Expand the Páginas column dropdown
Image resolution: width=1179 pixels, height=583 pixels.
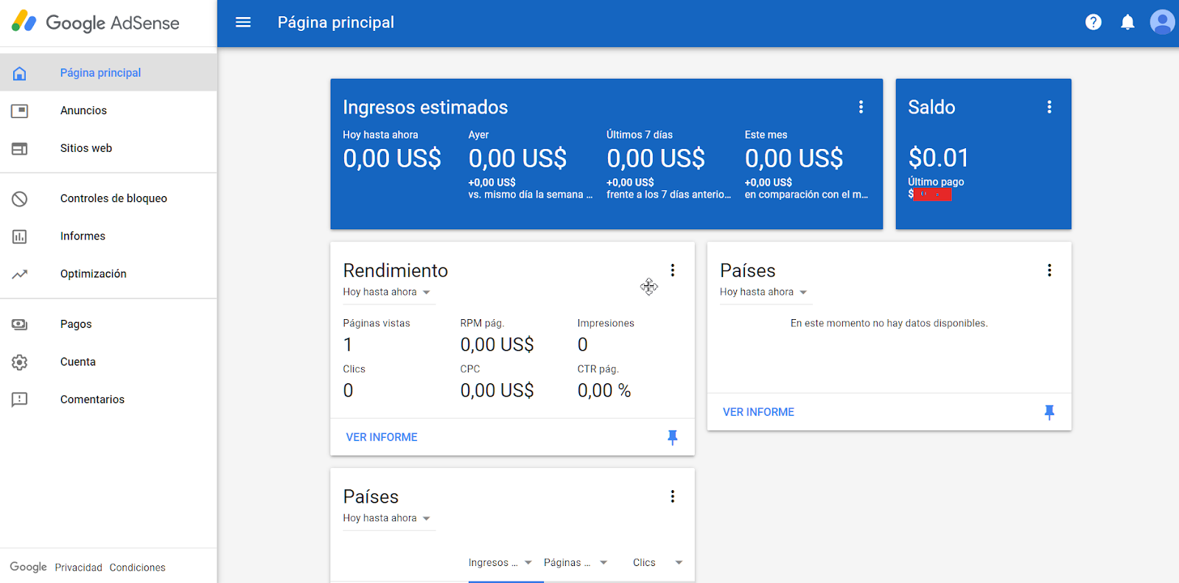coord(575,562)
